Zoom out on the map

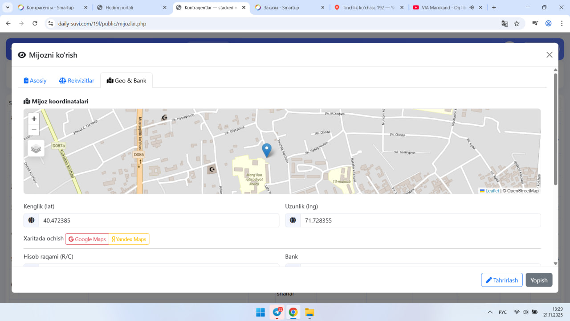[x=34, y=130]
